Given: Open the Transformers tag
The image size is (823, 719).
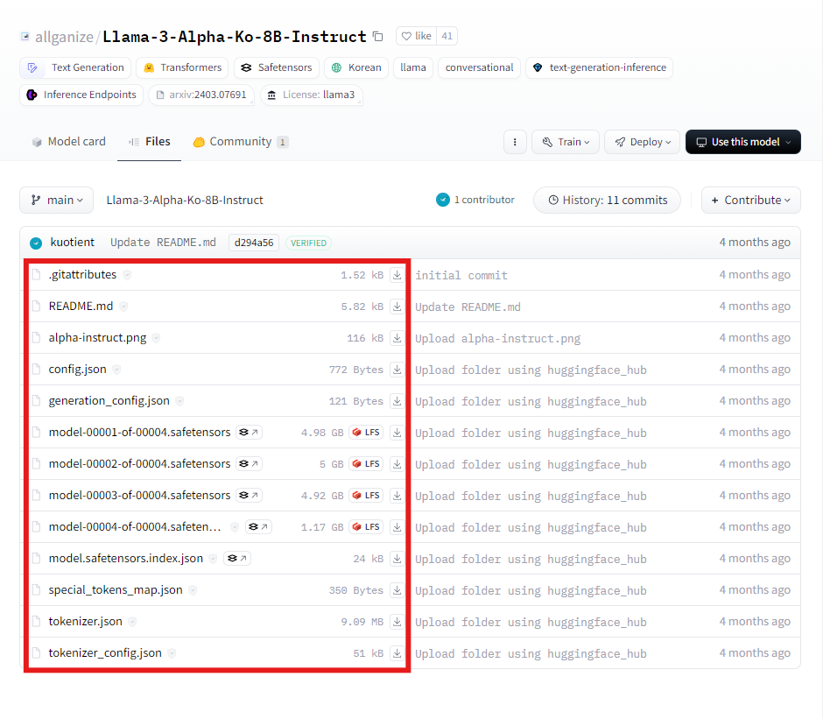Looking at the screenshot, I should [x=182, y=67].
